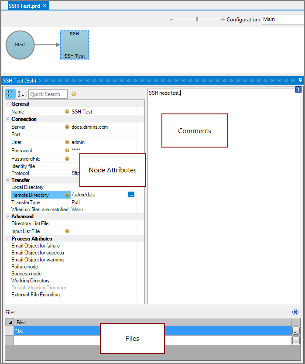Click browse button for *.txt file row

[x=296, y=331]
